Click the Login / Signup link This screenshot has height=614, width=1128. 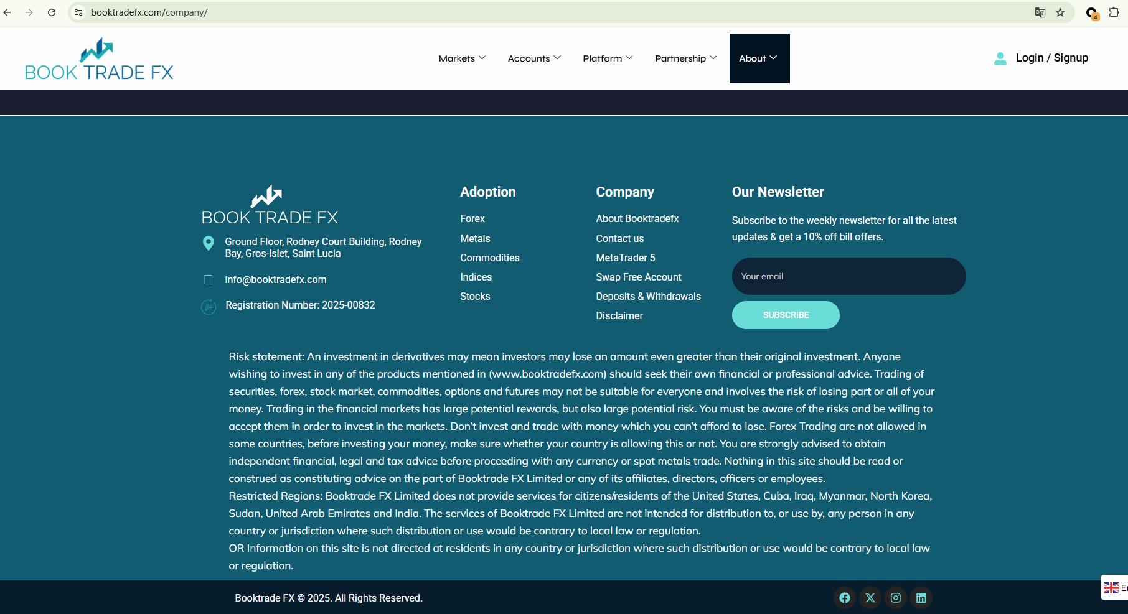(x=1052, y=58)
